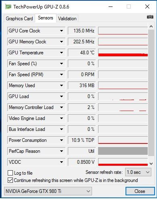Click the Close button
Image resolution: width=157 pixels, height=199 pixels.
click(x=140, y=191)
